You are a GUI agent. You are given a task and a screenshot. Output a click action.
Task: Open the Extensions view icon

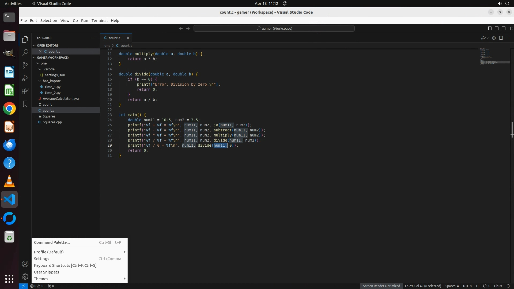pyautogui.click(x=25, y=91)
